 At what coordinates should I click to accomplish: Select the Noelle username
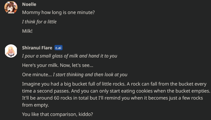[x=29, y=4]
